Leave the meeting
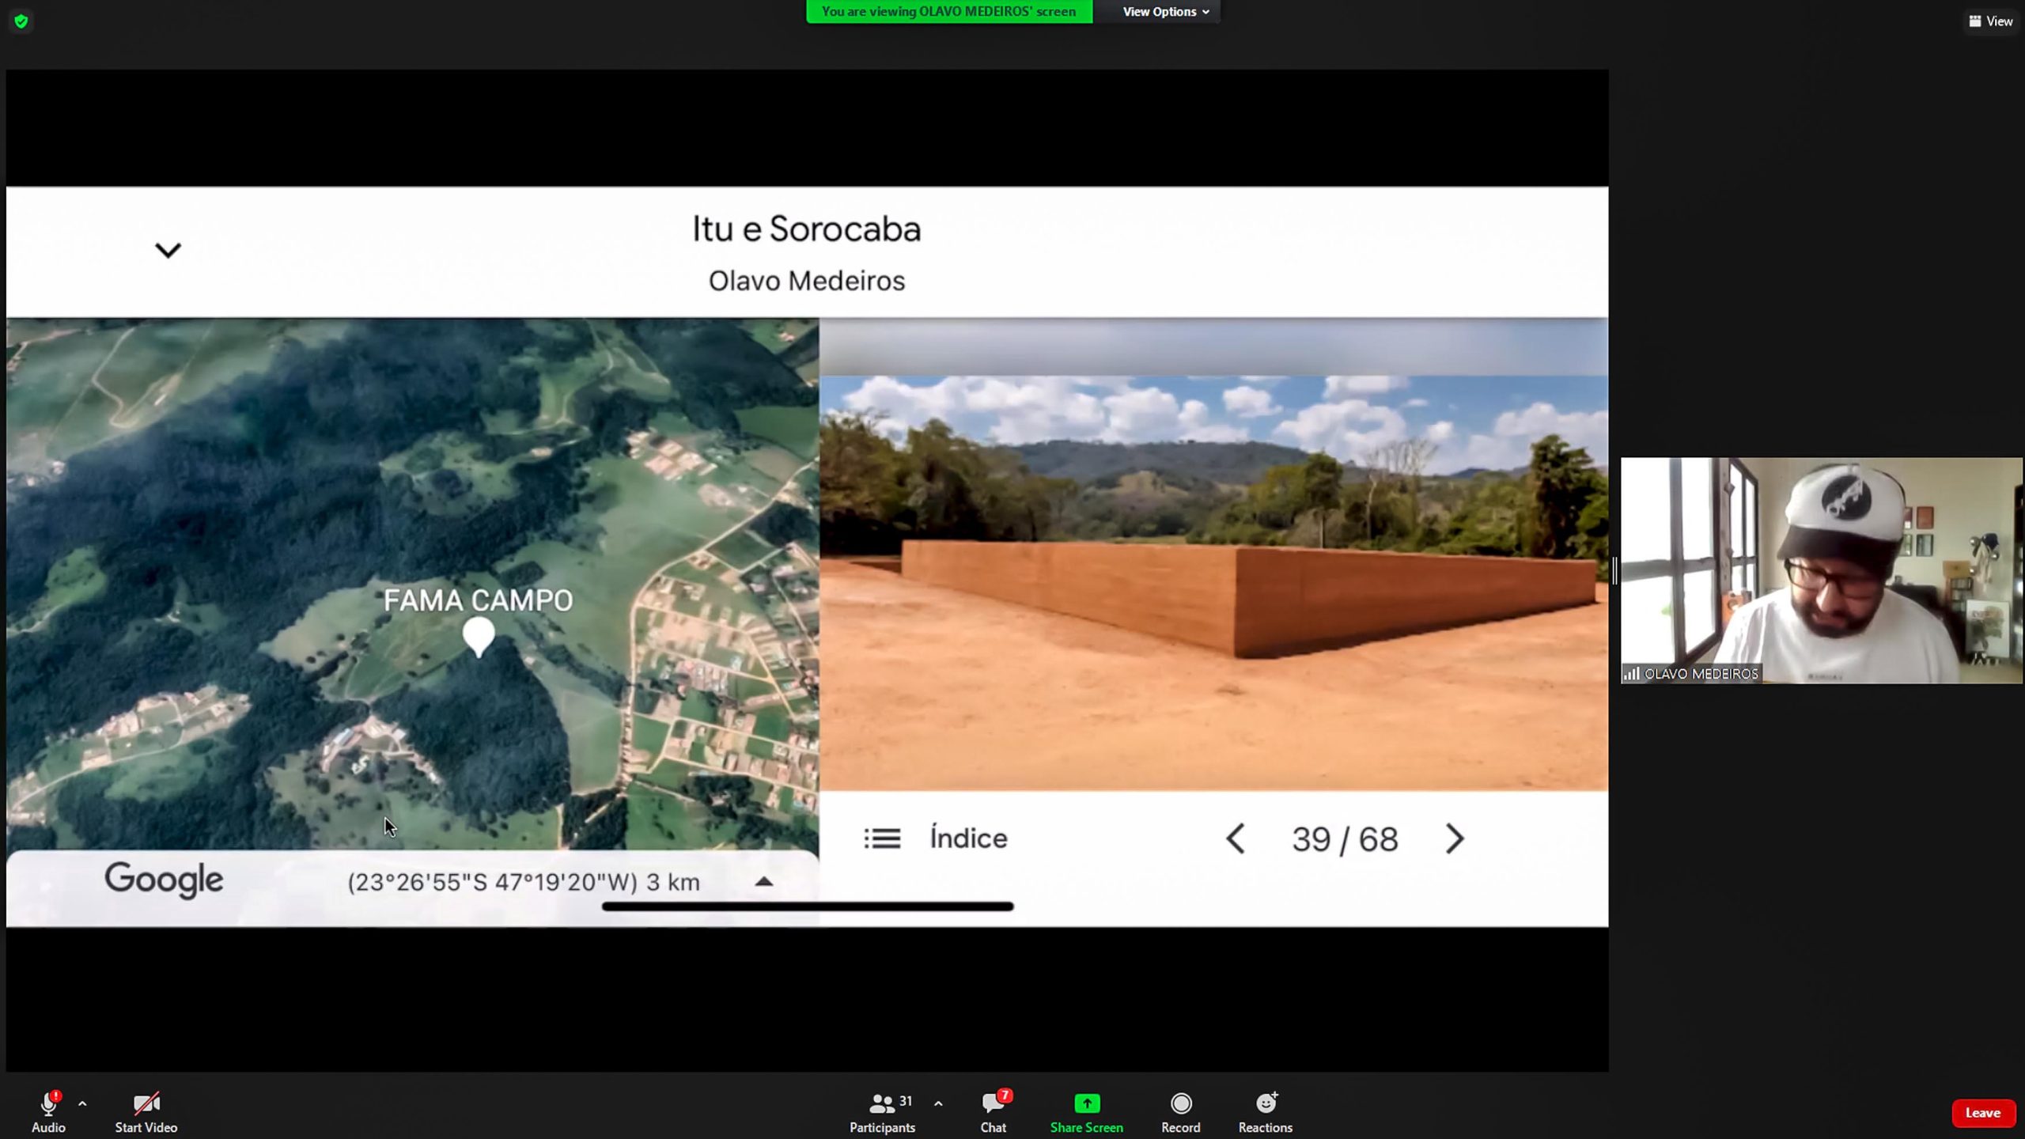2025x1139 pixels. point(1982,1112)
